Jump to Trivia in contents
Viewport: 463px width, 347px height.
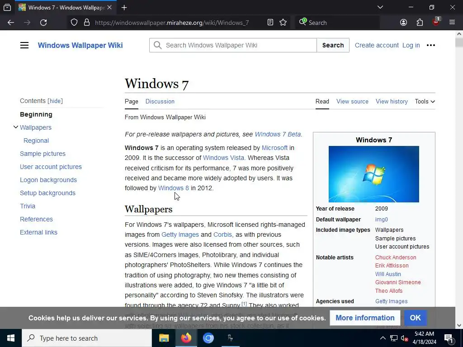pos(28,206)
